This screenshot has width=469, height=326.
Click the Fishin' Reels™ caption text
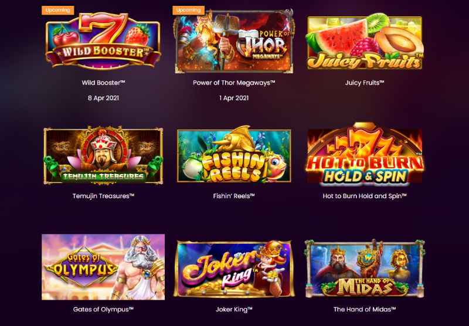234,196
